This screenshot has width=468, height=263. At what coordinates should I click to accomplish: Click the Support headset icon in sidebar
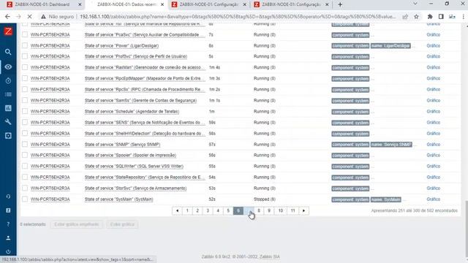[x=8, y=197]
